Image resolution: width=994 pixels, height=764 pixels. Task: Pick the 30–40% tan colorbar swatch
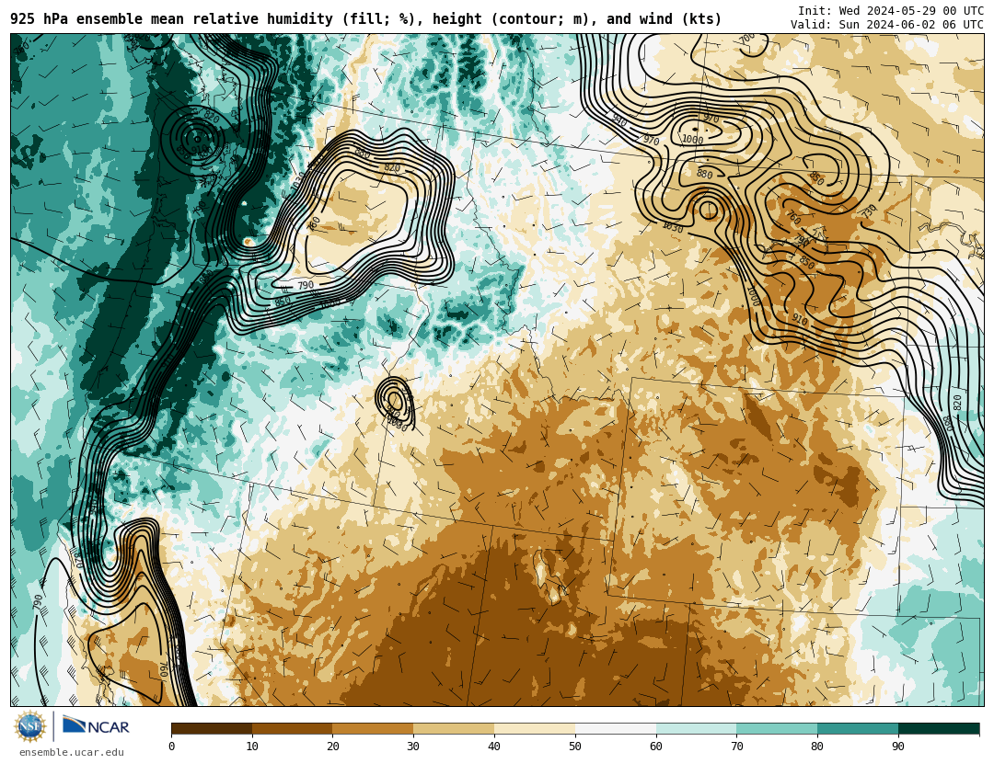click(454, 729)
